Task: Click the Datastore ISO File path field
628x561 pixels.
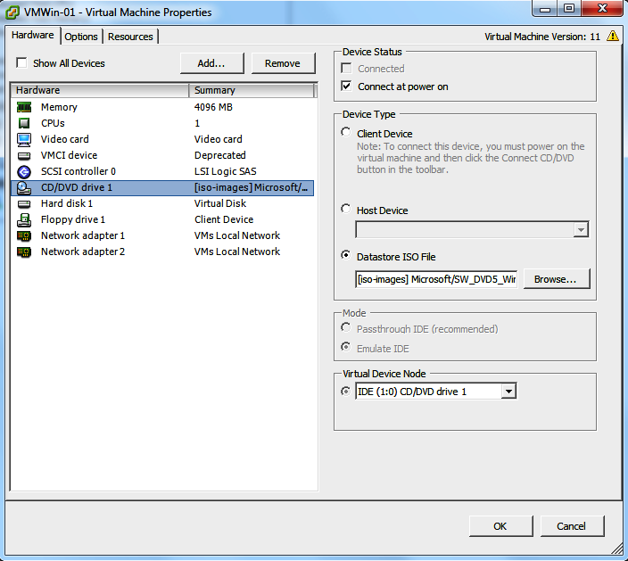Action: (x=435, y=279)
